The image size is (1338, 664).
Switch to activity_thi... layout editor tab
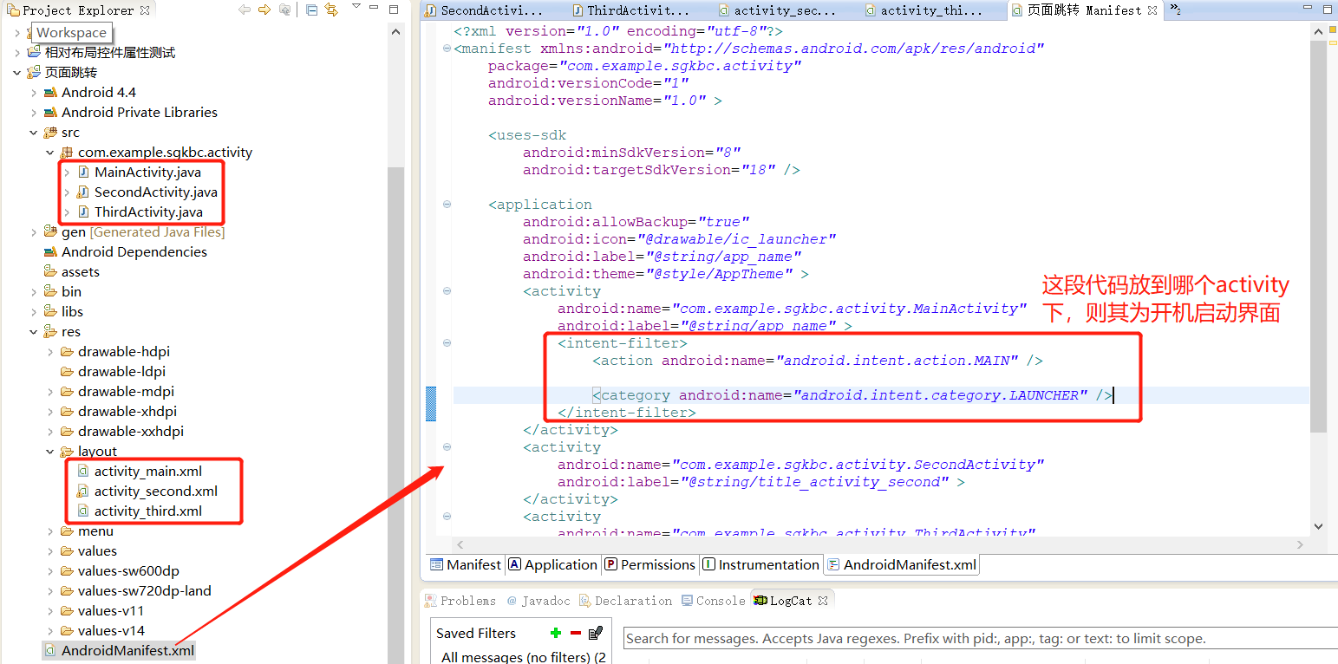[924, 10]
